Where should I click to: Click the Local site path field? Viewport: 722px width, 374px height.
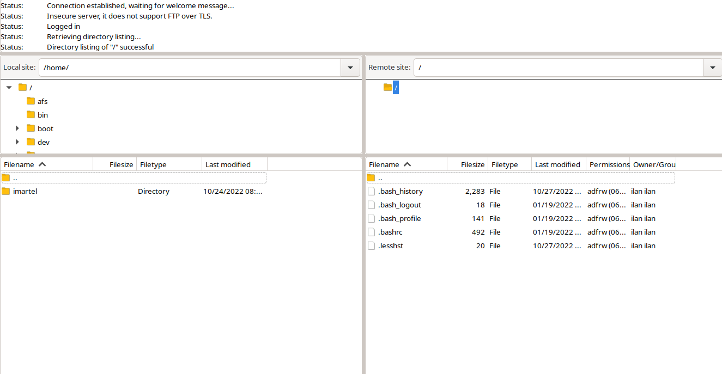click(190, 68)
